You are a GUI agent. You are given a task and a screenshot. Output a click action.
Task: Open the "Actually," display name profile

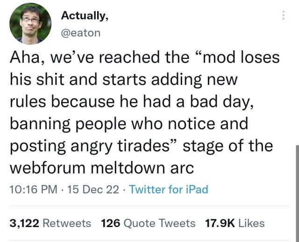[x=85, y=15]
